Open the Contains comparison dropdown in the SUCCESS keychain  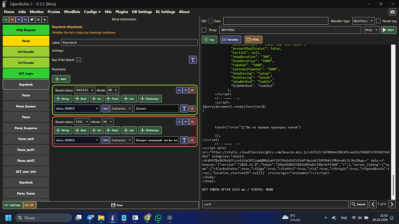coord(121,109)
